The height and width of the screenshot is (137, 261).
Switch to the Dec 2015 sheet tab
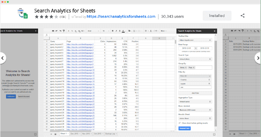coord(75,134)
